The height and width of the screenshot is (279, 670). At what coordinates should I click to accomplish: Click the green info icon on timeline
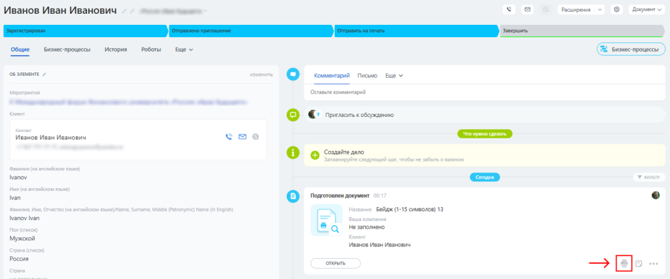click(293, 152)
